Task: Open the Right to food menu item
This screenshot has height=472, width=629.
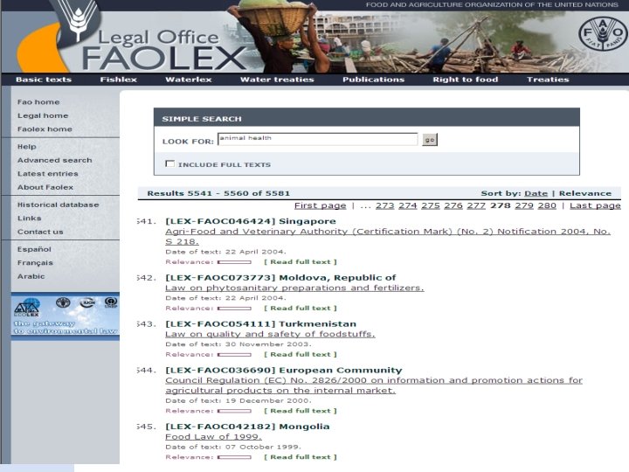Action: [466, 80]
